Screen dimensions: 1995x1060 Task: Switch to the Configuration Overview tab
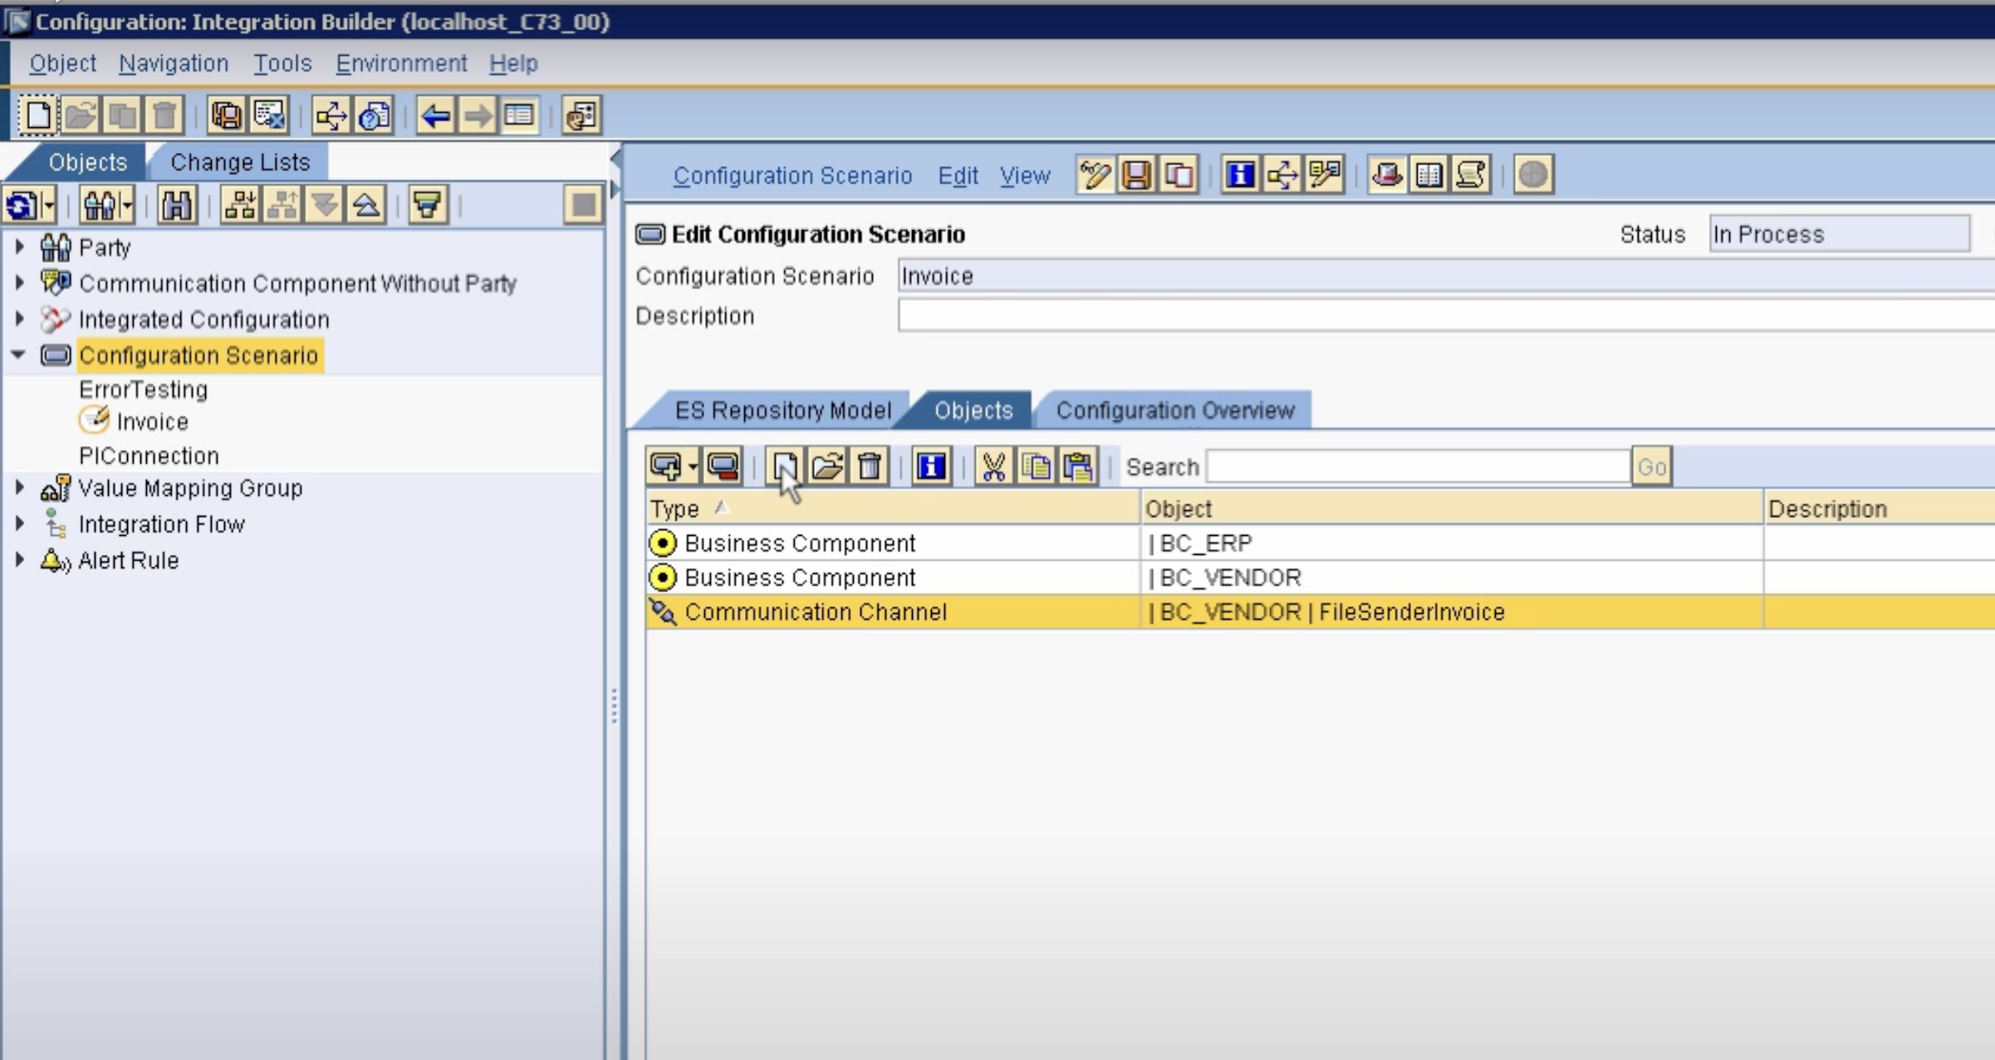pyautogui.click(x=1174, y=410)
